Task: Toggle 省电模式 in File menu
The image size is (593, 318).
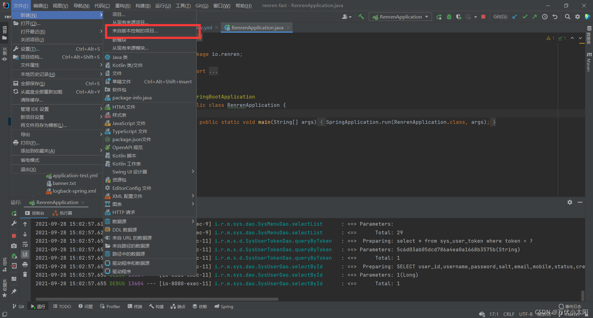Action: (57, 160)
